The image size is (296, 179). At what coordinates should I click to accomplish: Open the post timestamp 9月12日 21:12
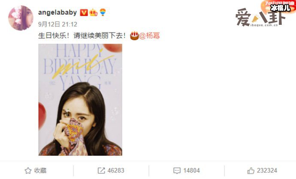point(58,24)
